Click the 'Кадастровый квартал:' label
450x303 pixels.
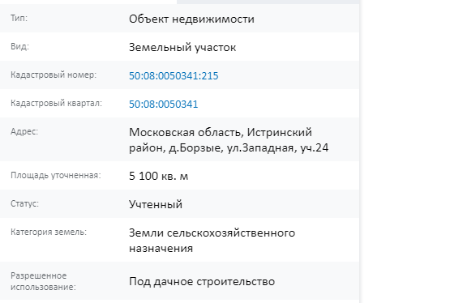pyautogui.click(x=56, y=103)
